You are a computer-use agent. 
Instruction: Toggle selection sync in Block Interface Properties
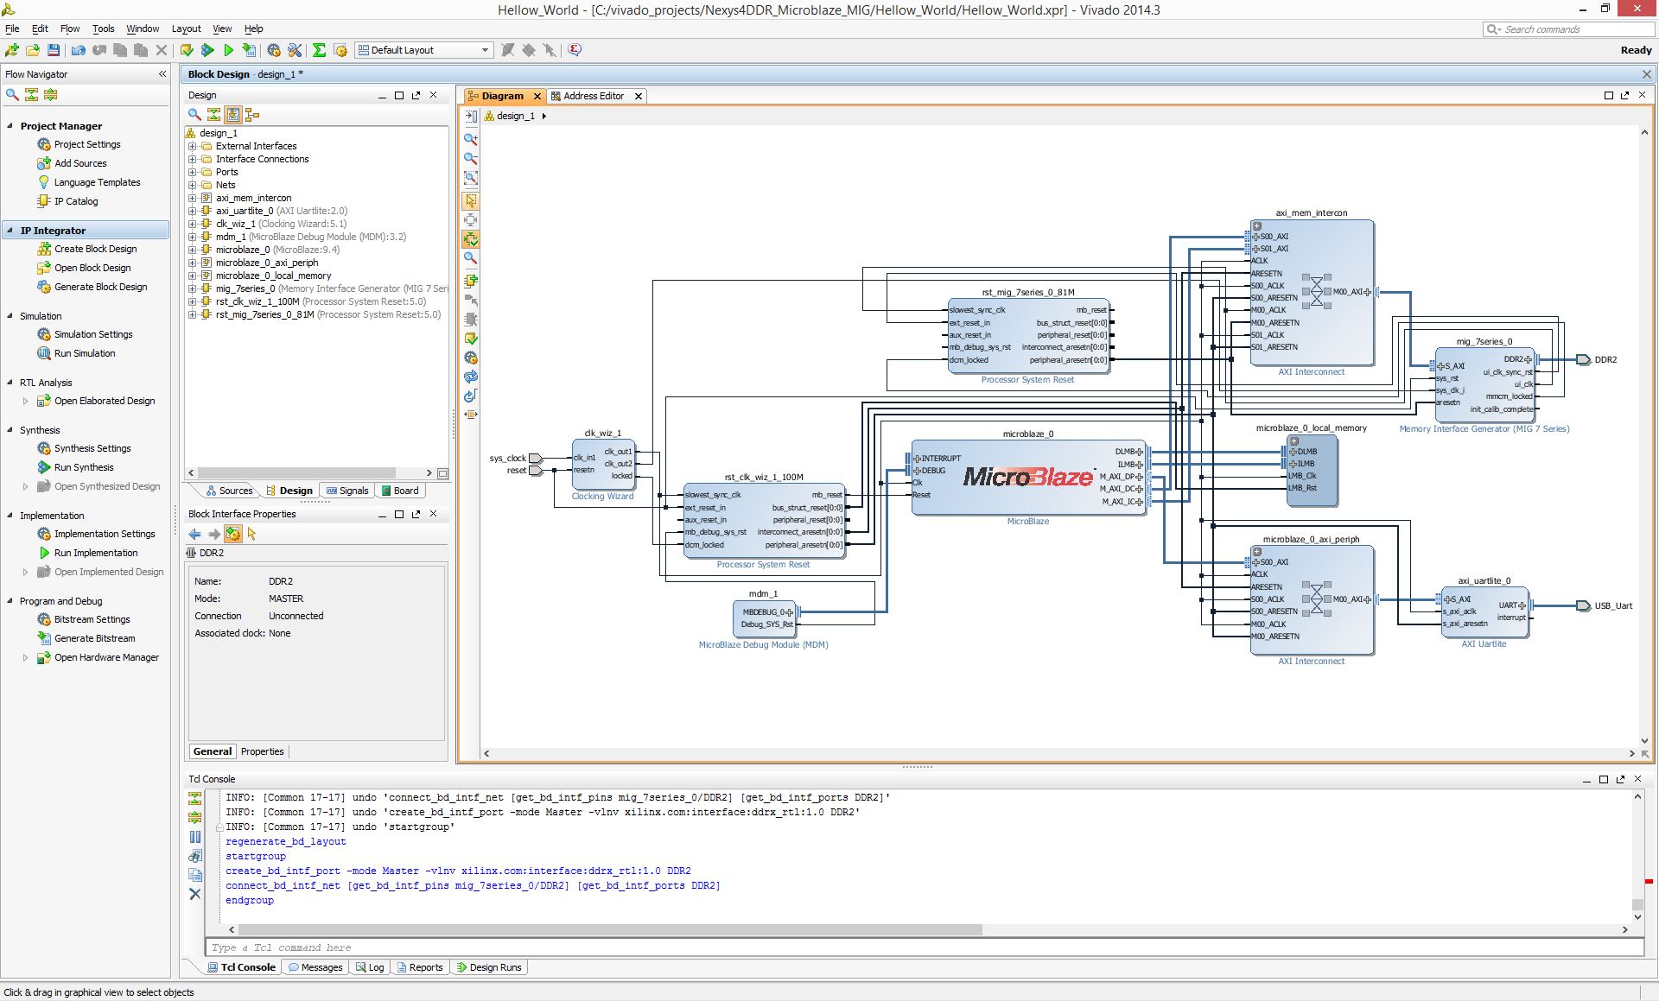tap(233, 534)
